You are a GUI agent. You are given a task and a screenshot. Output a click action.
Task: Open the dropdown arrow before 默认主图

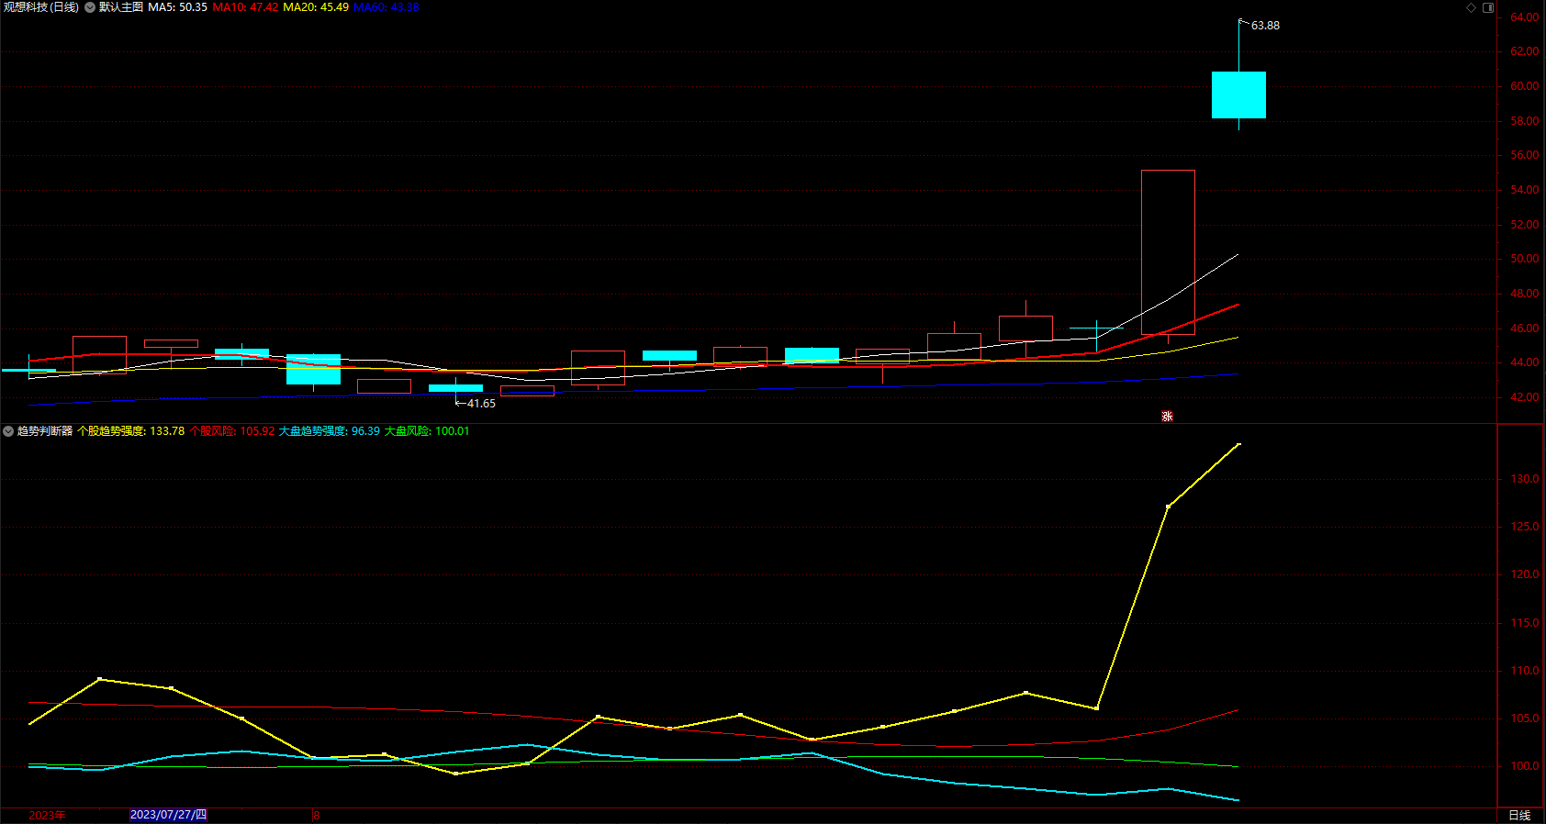pos(90,7)
